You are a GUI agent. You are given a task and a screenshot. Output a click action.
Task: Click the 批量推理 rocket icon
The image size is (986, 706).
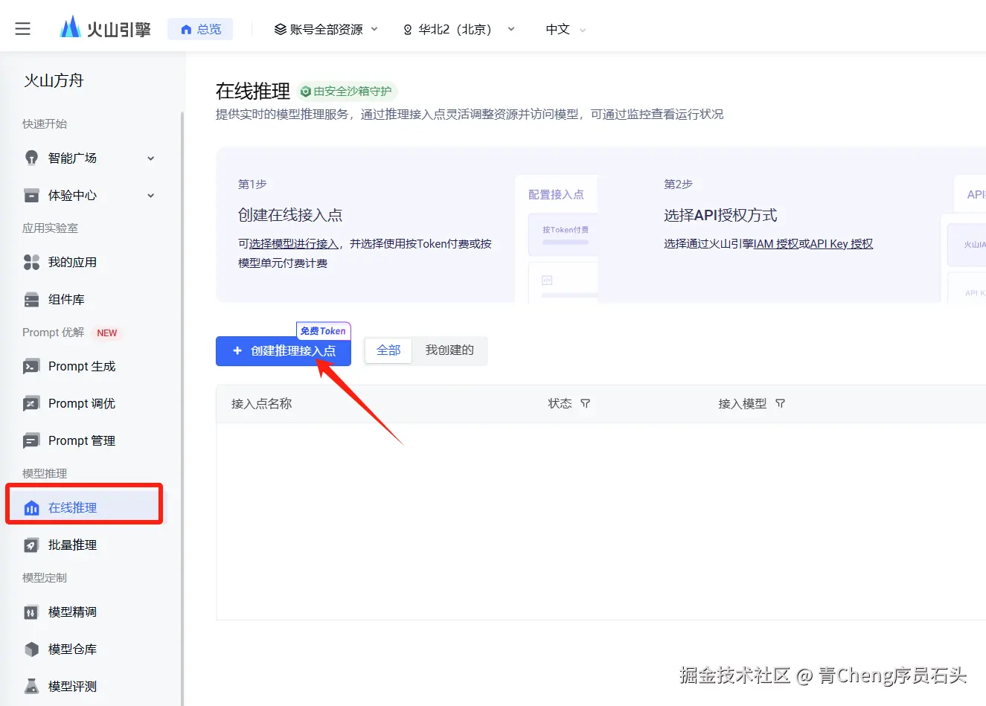[31, 545]
